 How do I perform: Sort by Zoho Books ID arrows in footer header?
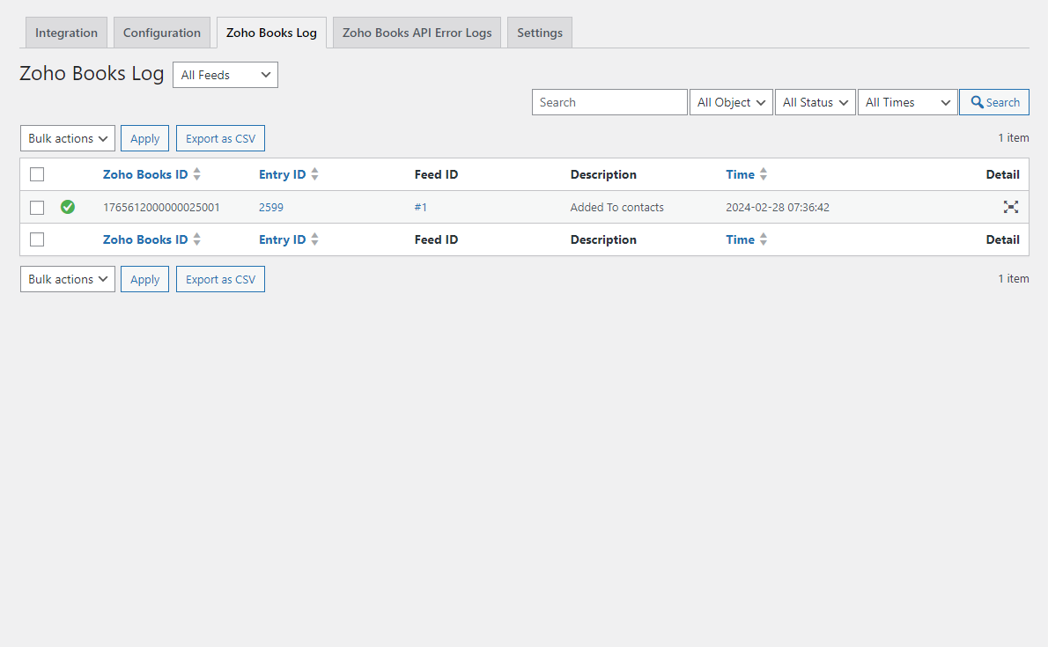pos(197,239)
